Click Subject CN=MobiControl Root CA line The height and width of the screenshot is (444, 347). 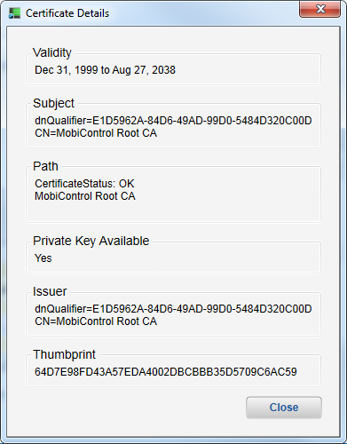pos(96,133)
